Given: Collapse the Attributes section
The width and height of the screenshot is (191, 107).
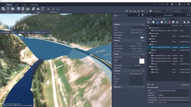Looking at the screenshot, I should click(x=143, y=24).
